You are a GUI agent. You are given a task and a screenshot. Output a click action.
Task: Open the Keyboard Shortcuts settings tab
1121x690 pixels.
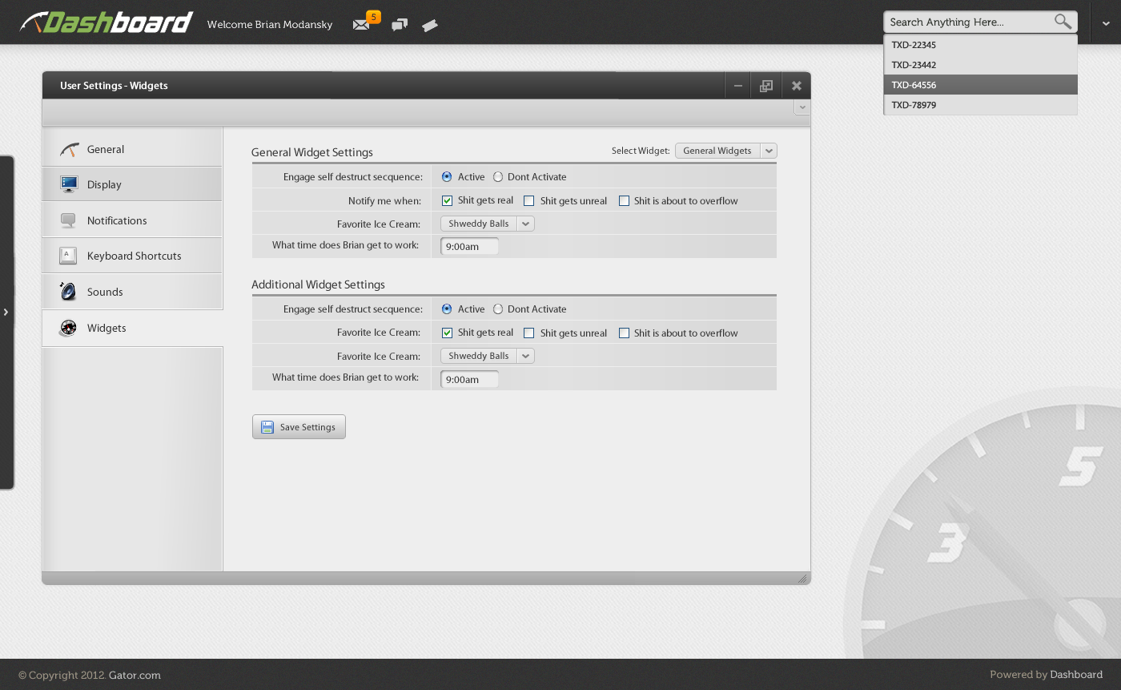[x=132, y=256]
